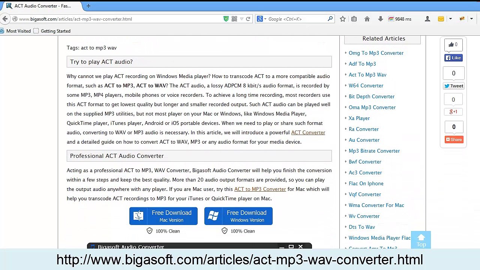Click the bug extension icon in toolbar
This screenshot has height=270, width=480.
pos(462,19)
